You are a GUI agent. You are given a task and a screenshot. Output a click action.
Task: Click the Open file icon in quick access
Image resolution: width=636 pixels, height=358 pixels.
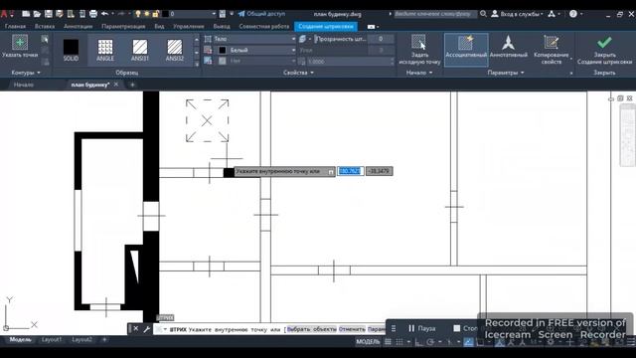click(x=37, y=14)
